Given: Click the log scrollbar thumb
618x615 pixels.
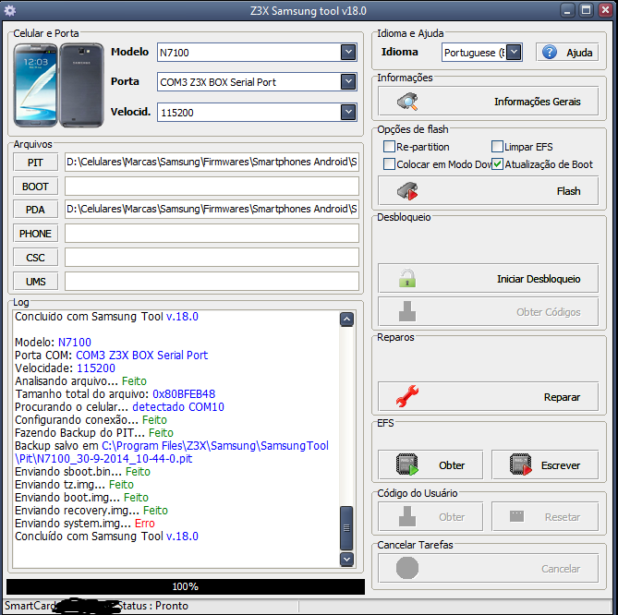Looking at the screenshot, I should [x=346, y=528].
